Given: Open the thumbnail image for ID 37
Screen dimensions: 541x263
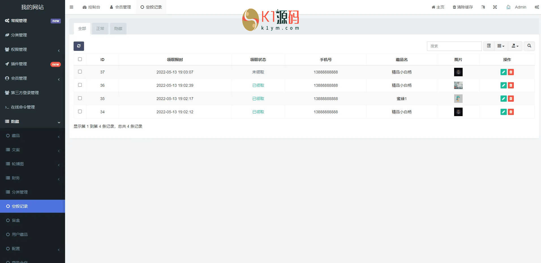Looking at the screenshot, I should (458, 72).
